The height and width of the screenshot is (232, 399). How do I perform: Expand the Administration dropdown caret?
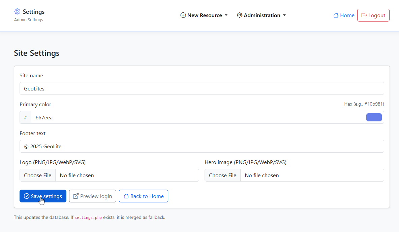tap(284, 15)
